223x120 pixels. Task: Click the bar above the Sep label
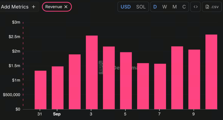click(x=58, y=88)
